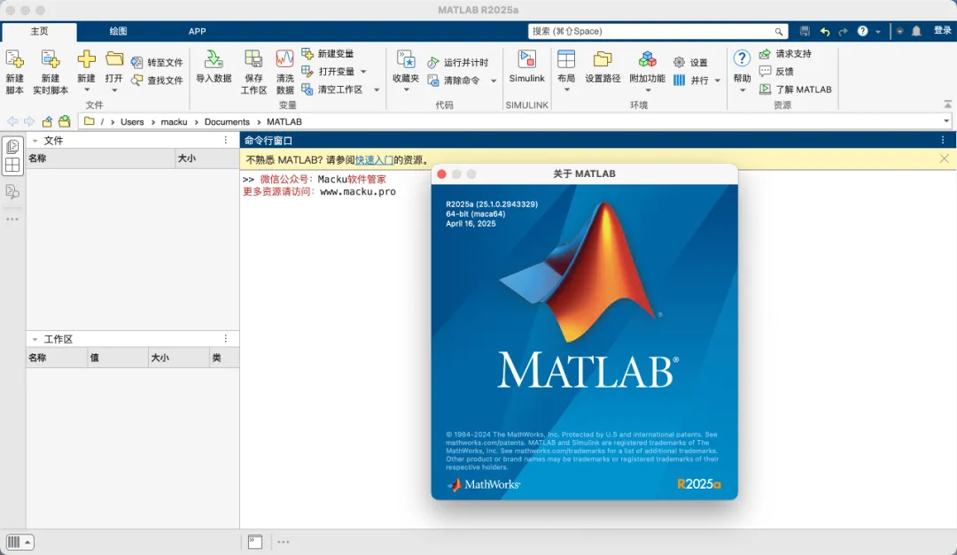Close the 关于 MATLAB dialog
Viewport: 957px width, 555px height.
click(442, 173)
